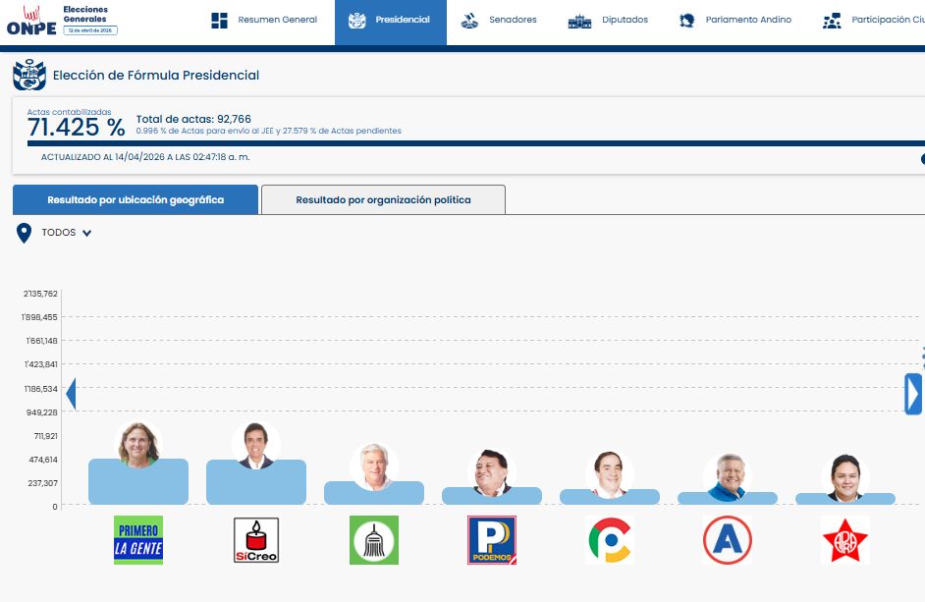Screen dimensions: 925x602
Task: Go to the previous candidates with the left arrow
Action: pyautogui.click(x=71, y=394)
